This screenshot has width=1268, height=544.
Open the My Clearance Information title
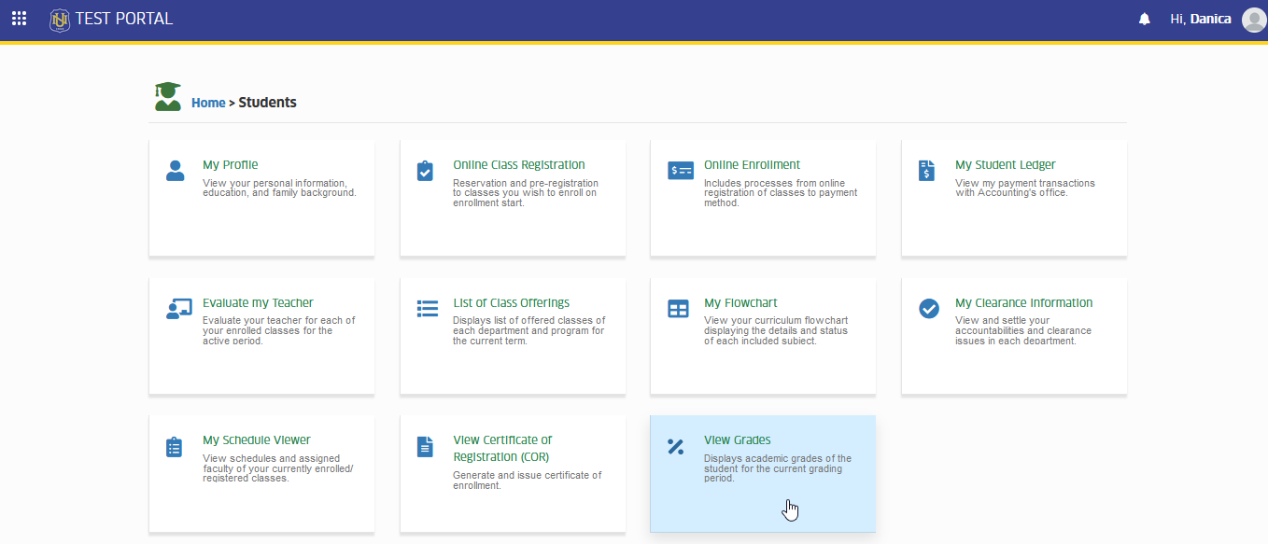tap(1023, 303)
